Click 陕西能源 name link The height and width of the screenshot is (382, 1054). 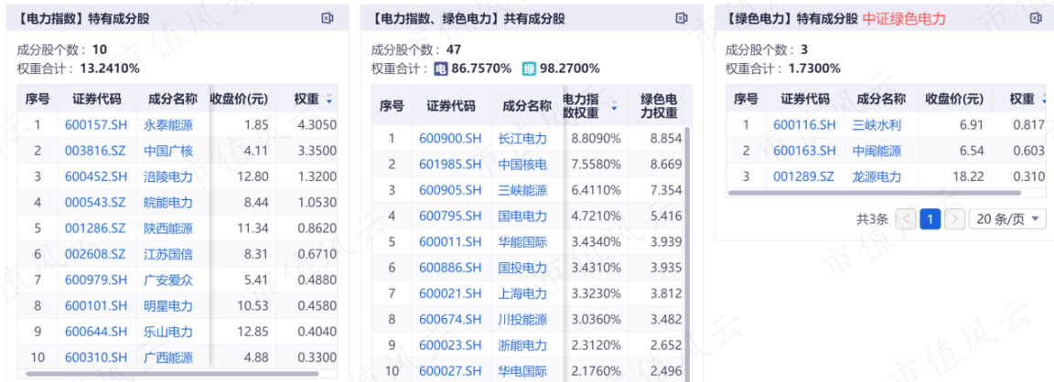point(168,228)
